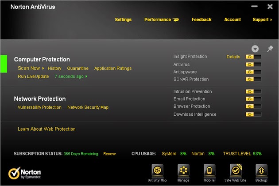Click the Norton CPU usage label
The image size is (279, 186).
tap(198, 154)
